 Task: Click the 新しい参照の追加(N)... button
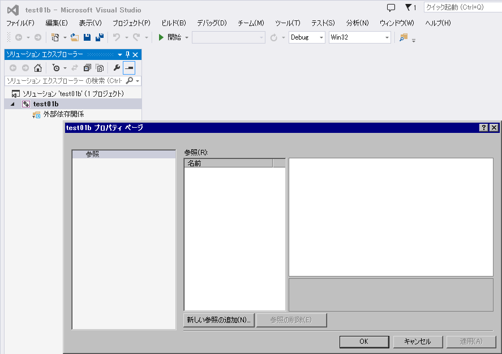(218, 320)
